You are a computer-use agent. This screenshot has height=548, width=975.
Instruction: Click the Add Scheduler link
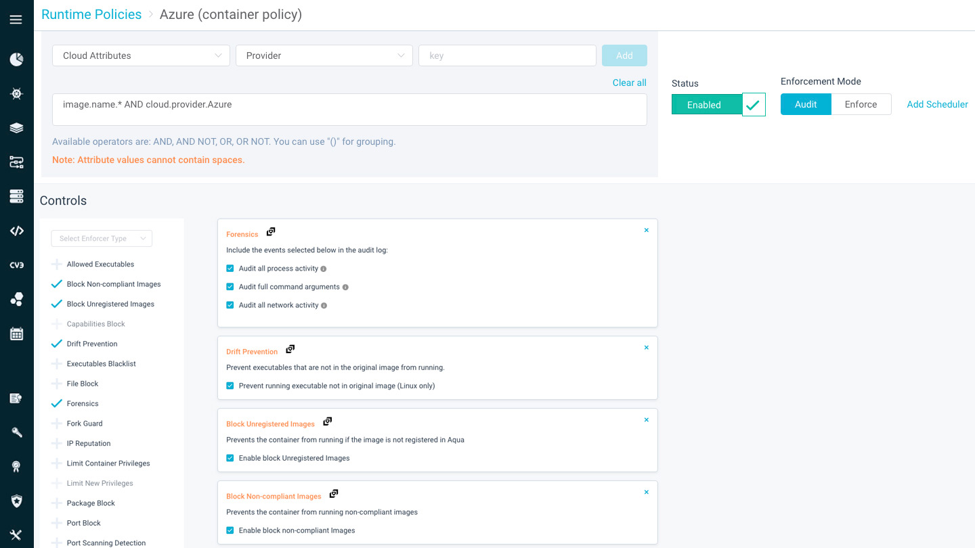click(x=937, y=104)
